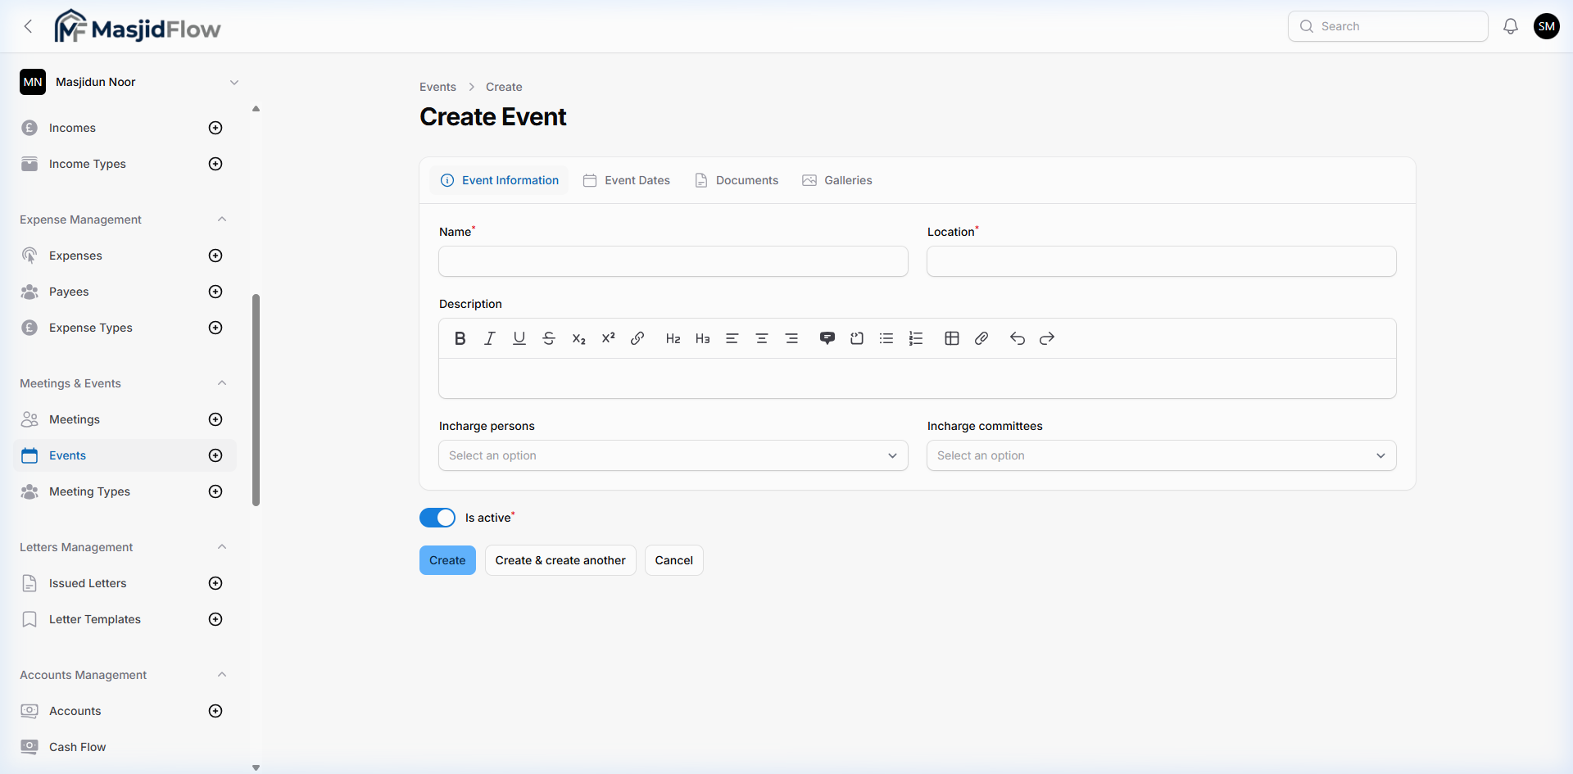Open the Incharge persons dropdown
The width and height of the screenshot is (1573, 774).
point(673,455)
